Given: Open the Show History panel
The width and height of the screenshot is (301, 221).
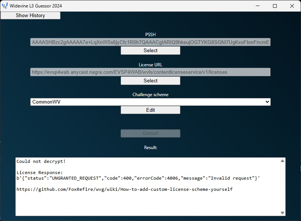Looking at the screenshot, I should pyautogui.click(x=30, y=15).
